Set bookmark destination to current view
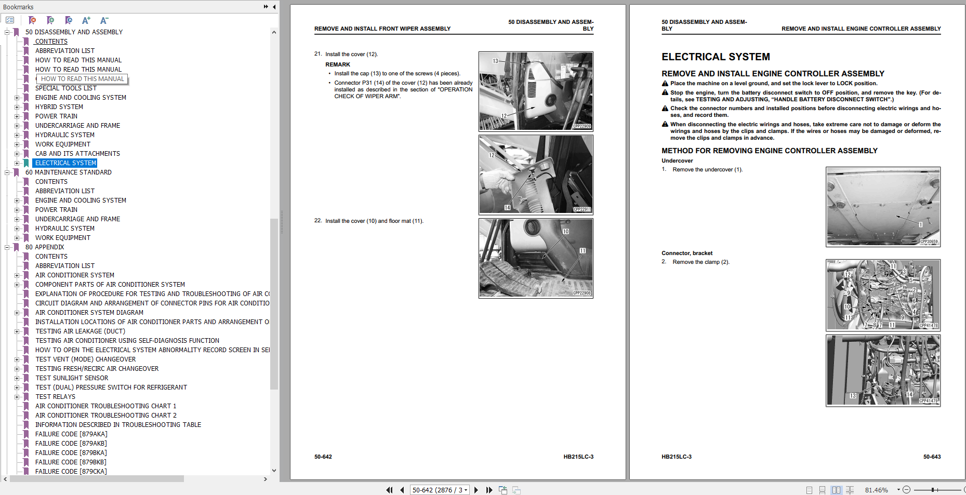Viewport: 966px width, 495px height. pos(68,20)
